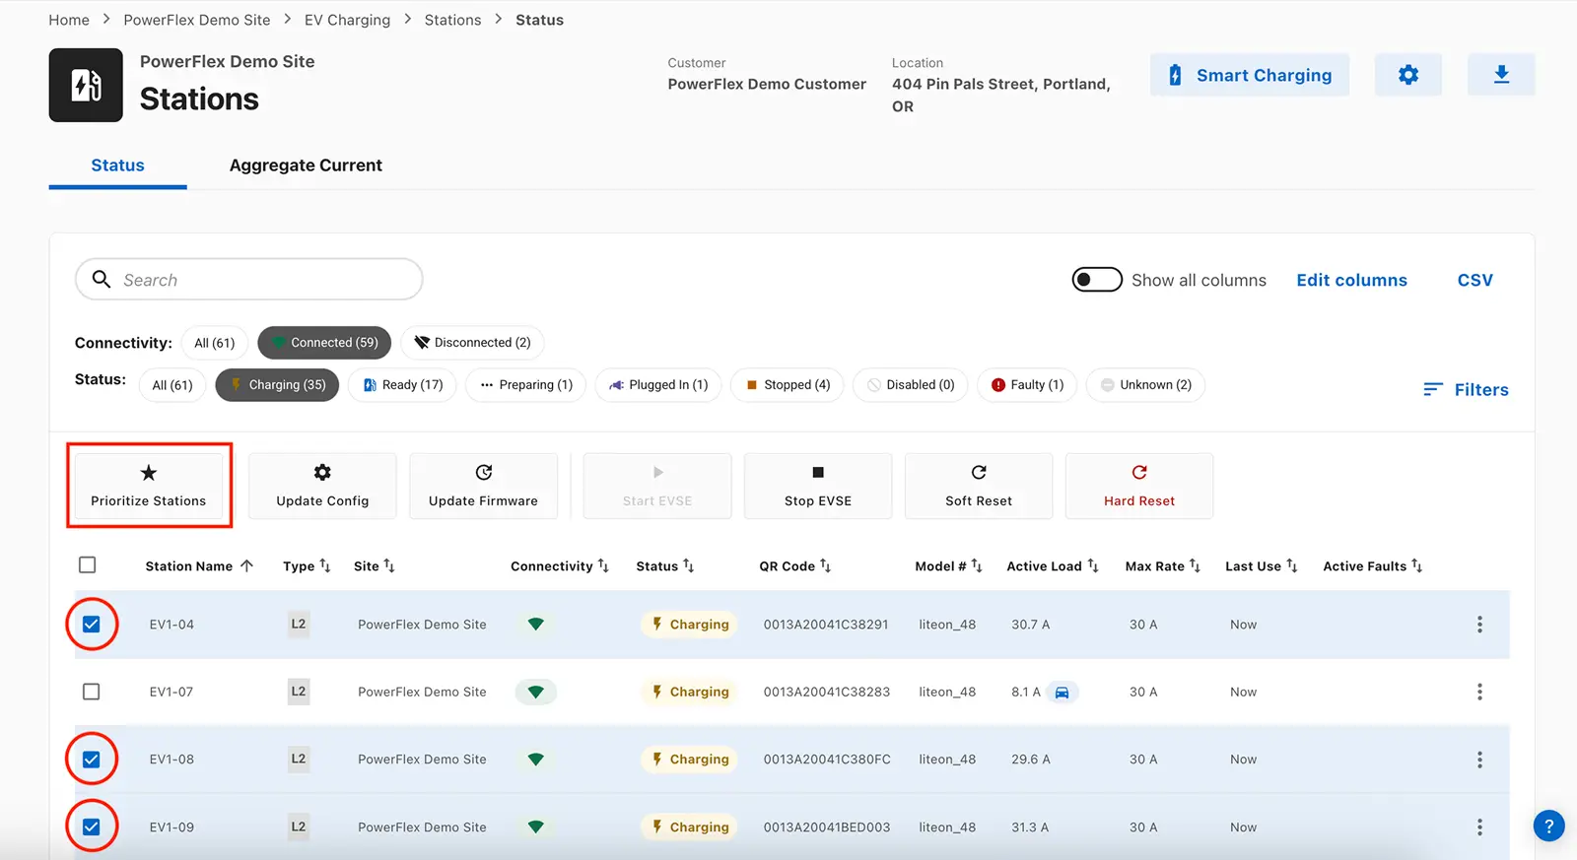Select Disconnected (2) connectivity filter

(472, 343)
